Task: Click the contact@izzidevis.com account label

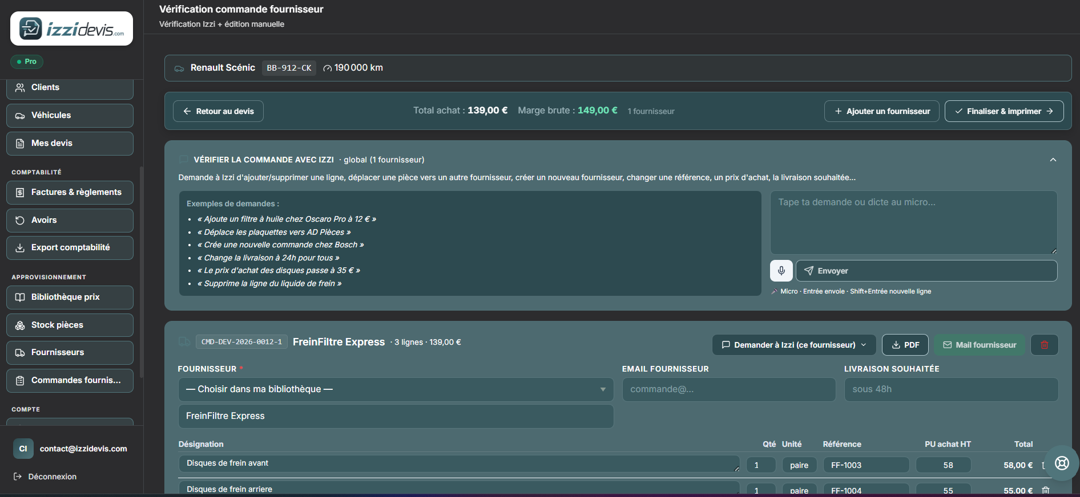Action: pos(83,449)
